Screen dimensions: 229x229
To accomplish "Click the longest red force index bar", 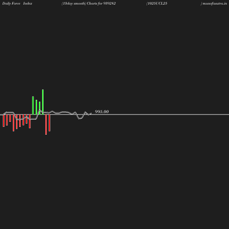I will click(x=46, y=125).
